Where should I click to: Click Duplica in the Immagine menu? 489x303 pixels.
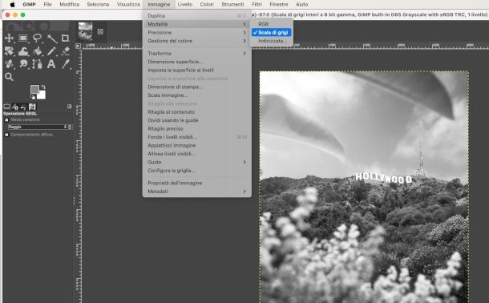[196, 15]
